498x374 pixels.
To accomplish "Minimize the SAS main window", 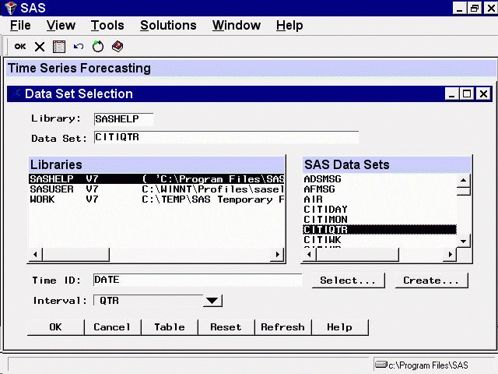I will tap(459, 8).
